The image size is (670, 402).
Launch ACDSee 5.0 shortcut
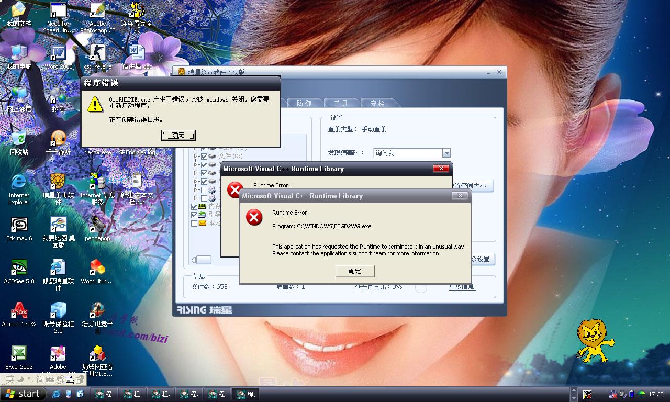pyautogui.click(x=19, y=271)
